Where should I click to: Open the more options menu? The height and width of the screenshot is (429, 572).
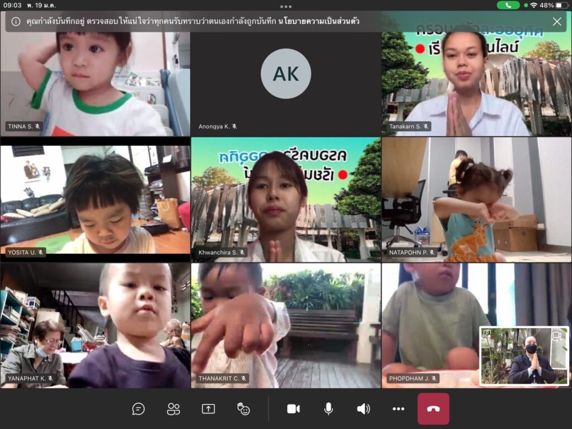pyautogui.click(x=398, y=409)
